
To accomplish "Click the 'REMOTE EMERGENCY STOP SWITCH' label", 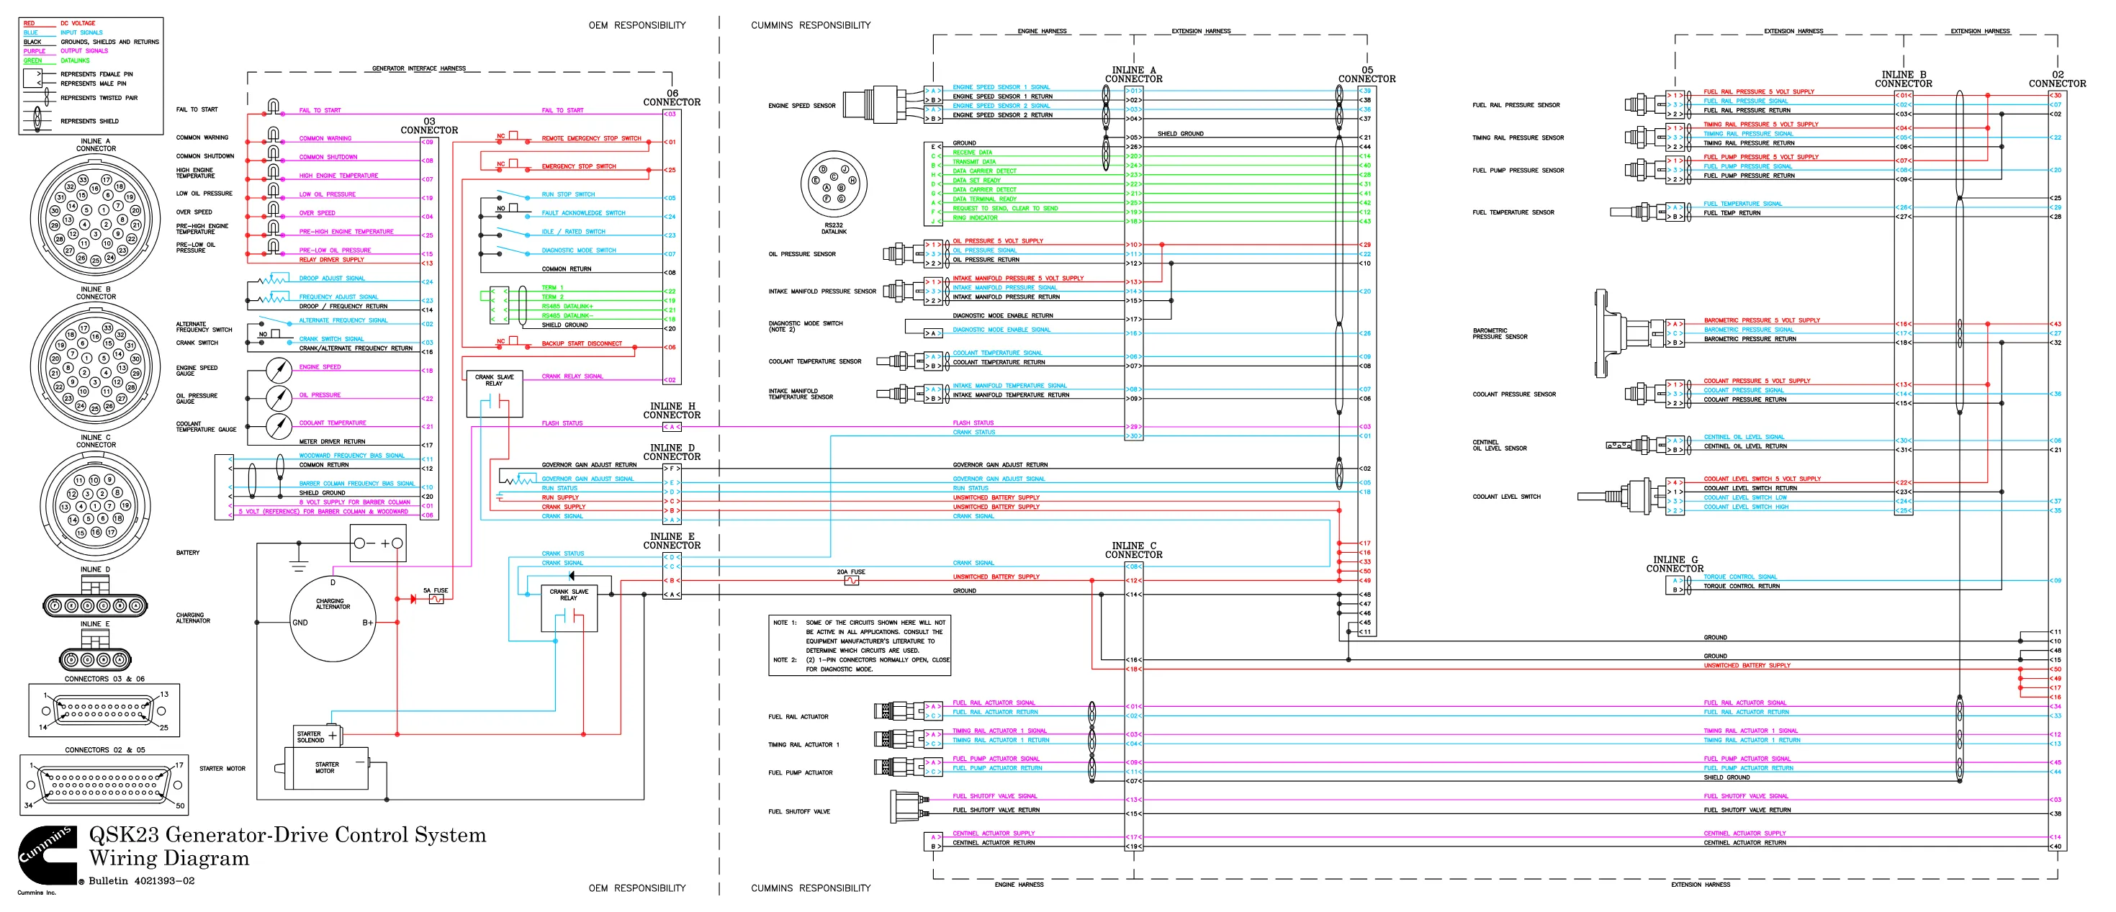I will pos(591,138).
